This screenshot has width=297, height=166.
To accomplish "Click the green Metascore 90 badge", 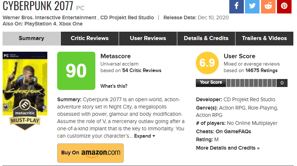I will tap(76, 71).
